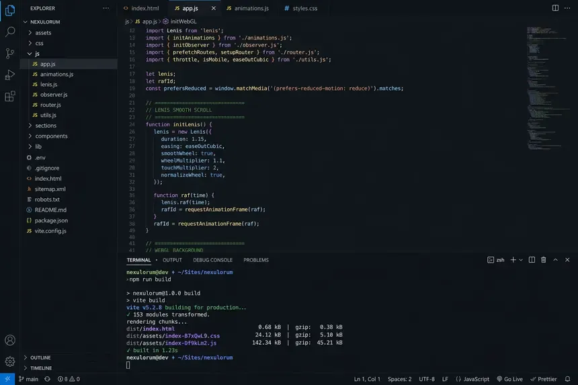Split the editor to the right
The image size is (578, 385).
(x=555, y=8)
